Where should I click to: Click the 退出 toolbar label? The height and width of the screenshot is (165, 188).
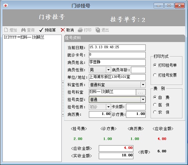click(x=105, y=30)
